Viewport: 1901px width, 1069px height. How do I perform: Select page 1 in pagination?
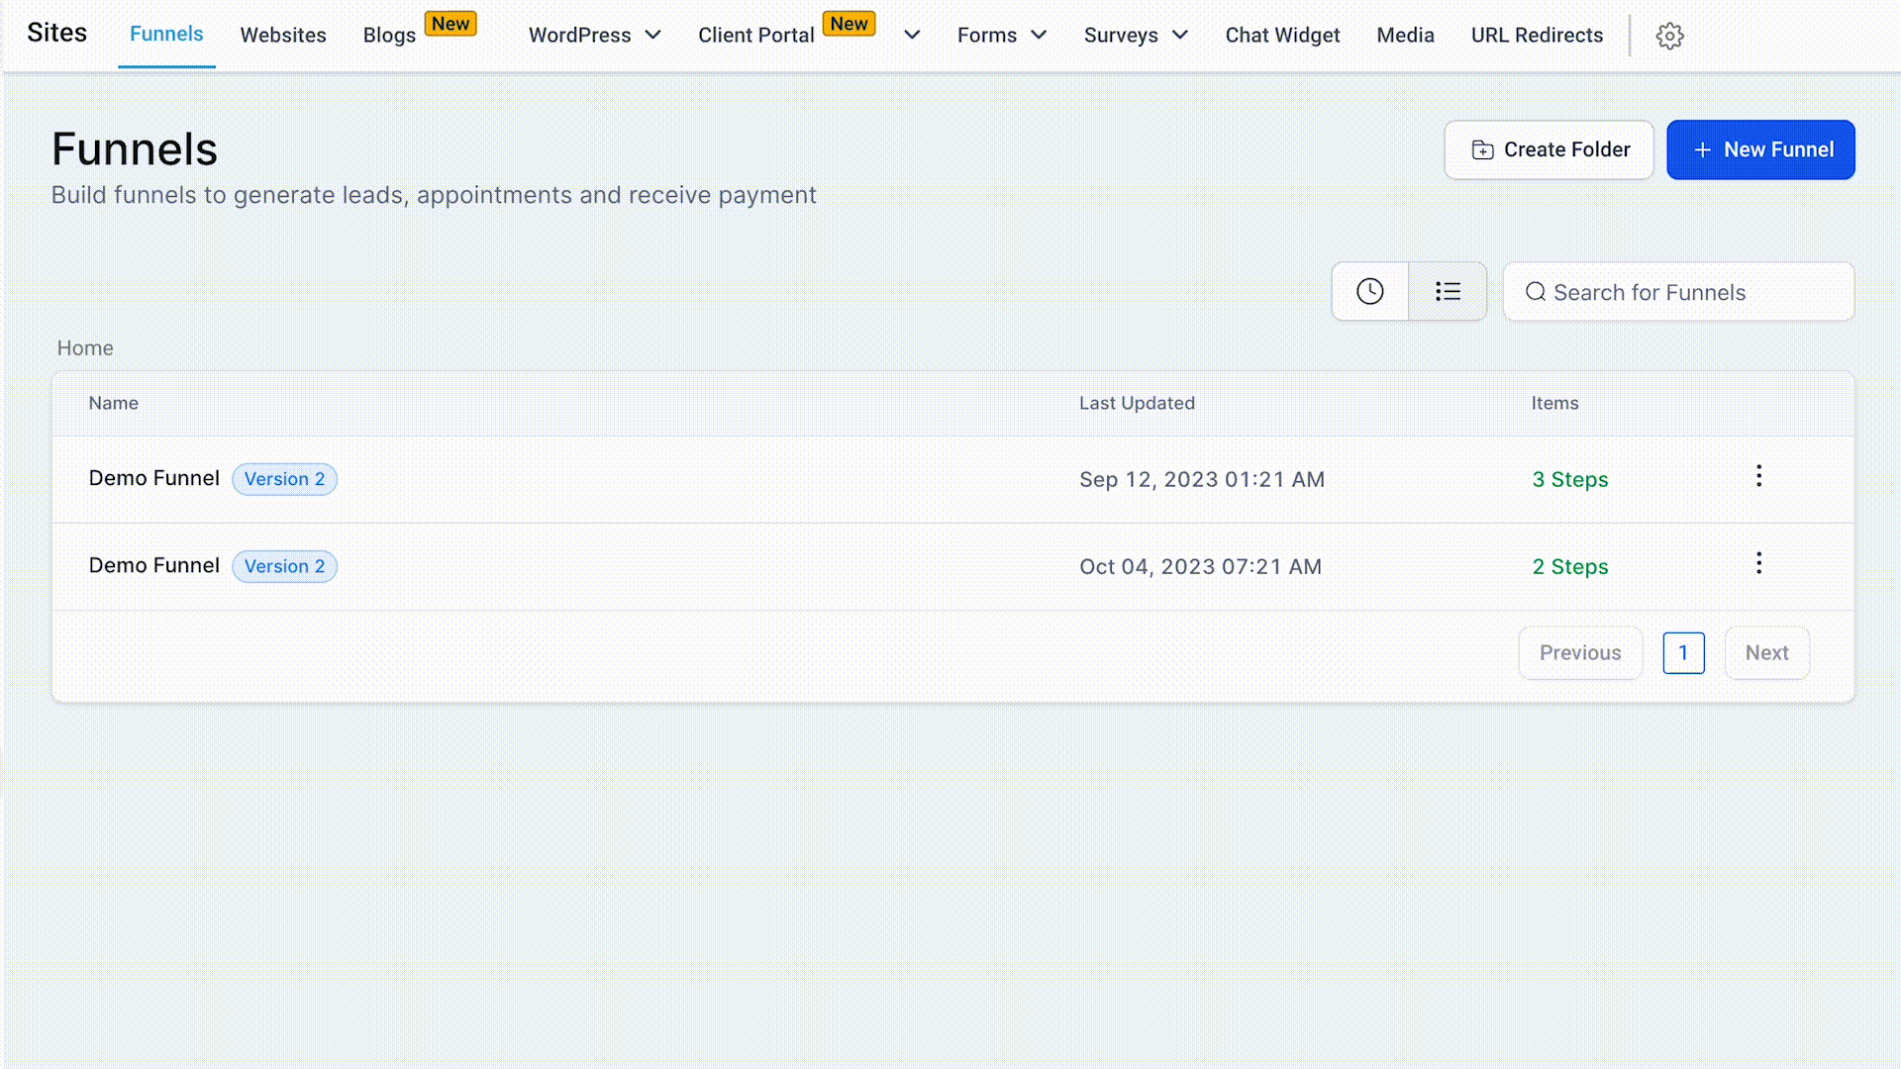pyautogui.click(x=1683, y=653)
